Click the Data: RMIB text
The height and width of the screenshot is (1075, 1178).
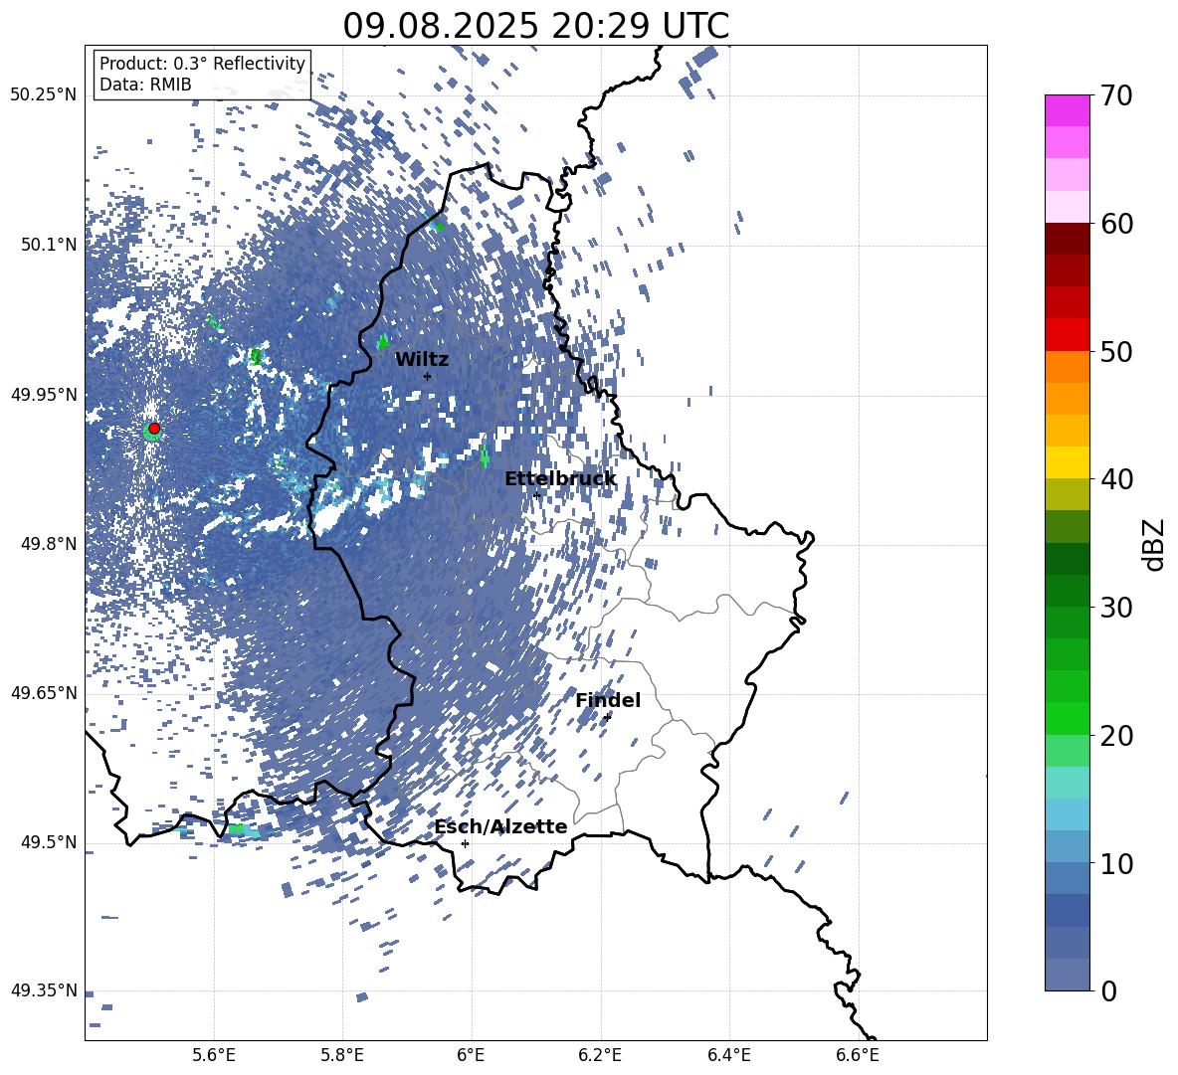coord(145,85)
